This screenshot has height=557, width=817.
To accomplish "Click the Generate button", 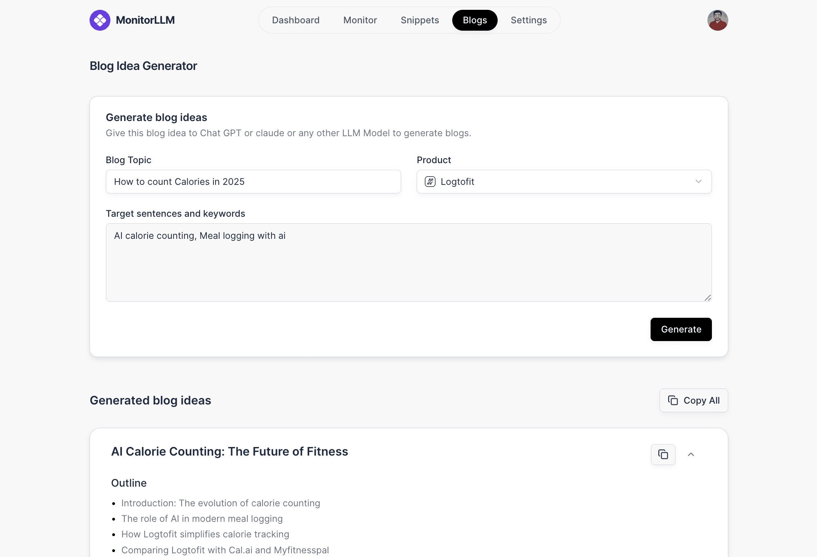I will click(x=681, y=329).
